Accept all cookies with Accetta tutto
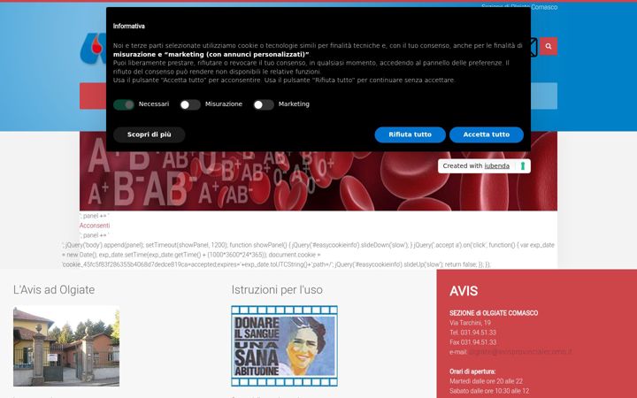Viewport: 637px width, 398px height. pyautogui.click(x=487, y=134)
